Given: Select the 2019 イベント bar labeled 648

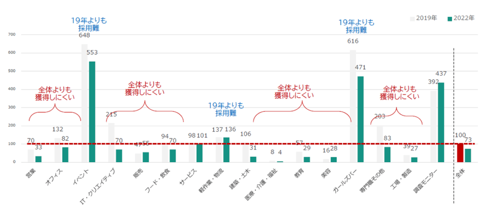Looking at the screenshot, I should 84,103.
